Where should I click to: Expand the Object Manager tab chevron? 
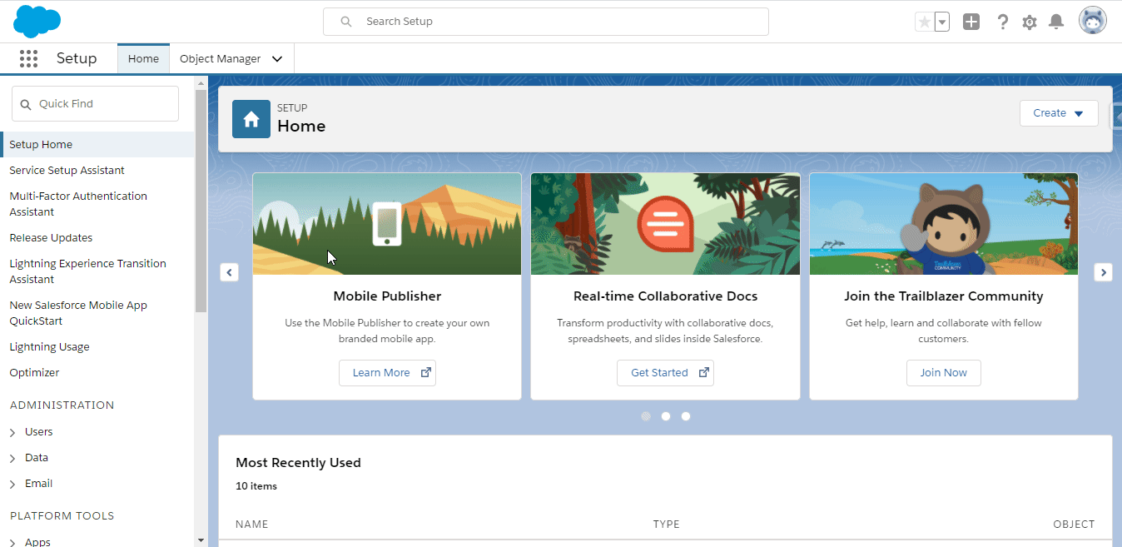pyautogui.click(x=277, y=59)
